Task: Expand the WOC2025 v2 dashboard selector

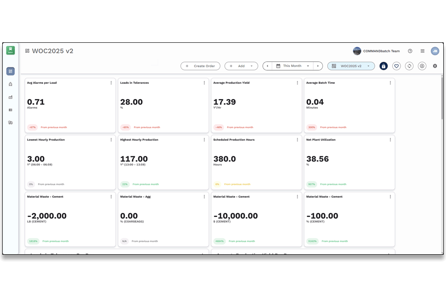Action: [x=351, y=66]
